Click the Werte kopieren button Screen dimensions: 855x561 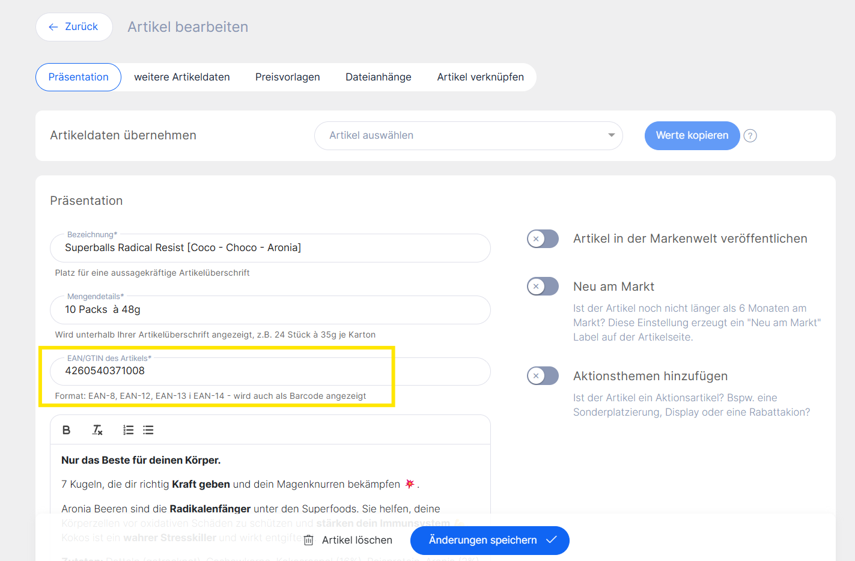[x=692, y=136]
